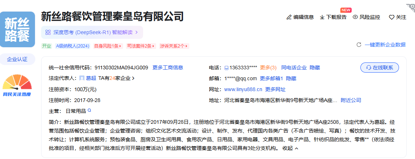The height and width of the screenshot is (159, 415).
Task: Click the phone device icon before 1363333****
Action: tap(226, 68)
